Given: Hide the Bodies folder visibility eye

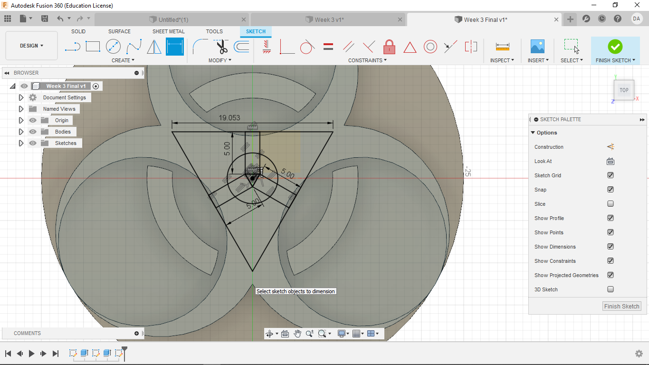Looking at the screenshot, I should pos(33,132).
